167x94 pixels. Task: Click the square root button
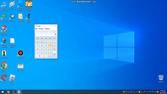(55, 42)
